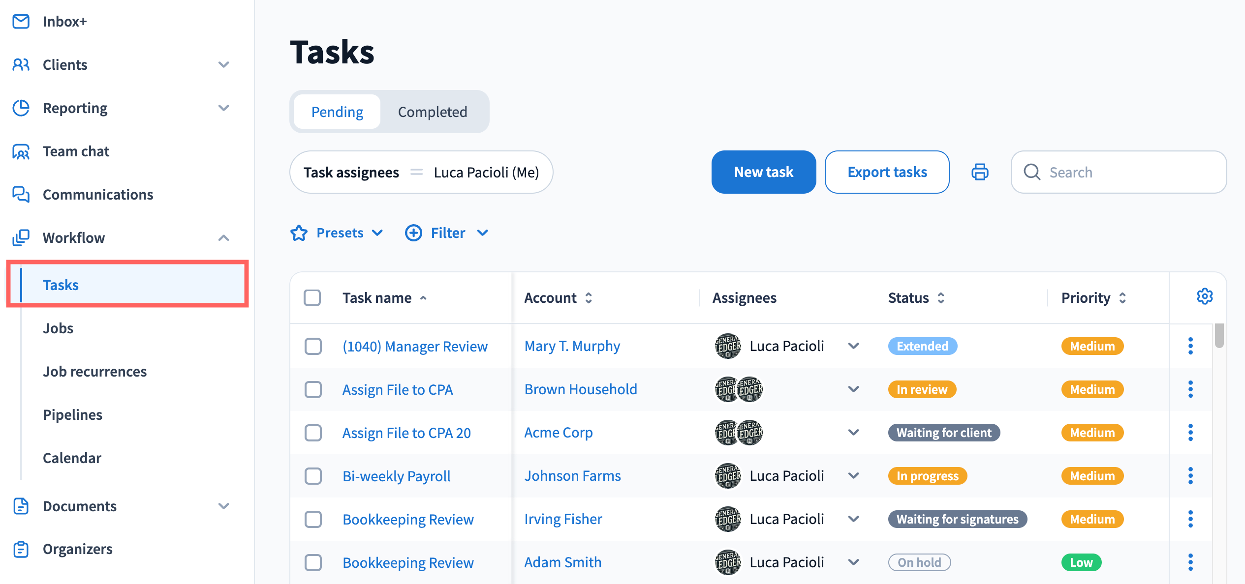Image resolution: width=1245 pixels, height=584 pixels.
Task: Open three-dot menu for Bi-weekly Payroll
Action: [x=1190, y=476]
